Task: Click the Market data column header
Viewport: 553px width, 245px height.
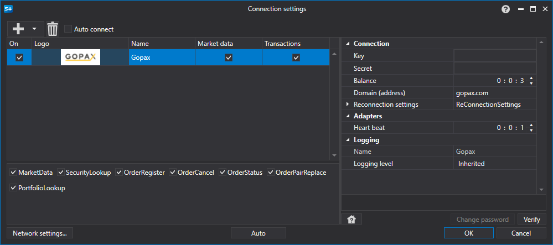Action: click(229, 44)
